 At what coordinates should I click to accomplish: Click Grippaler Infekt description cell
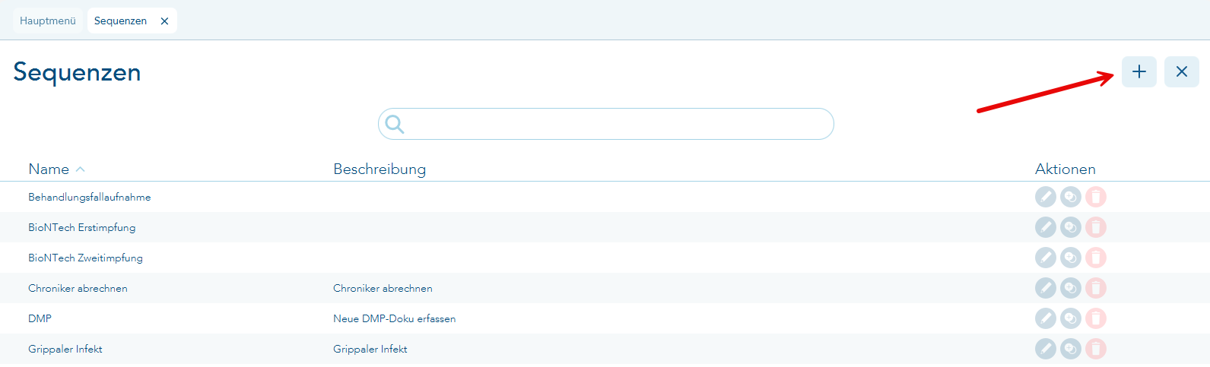tap(370, 349)
